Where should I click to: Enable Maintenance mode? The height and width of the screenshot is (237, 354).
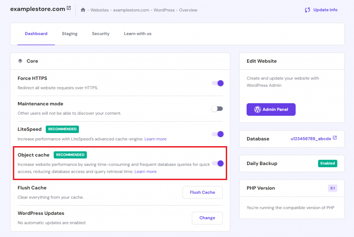(217, 108)
